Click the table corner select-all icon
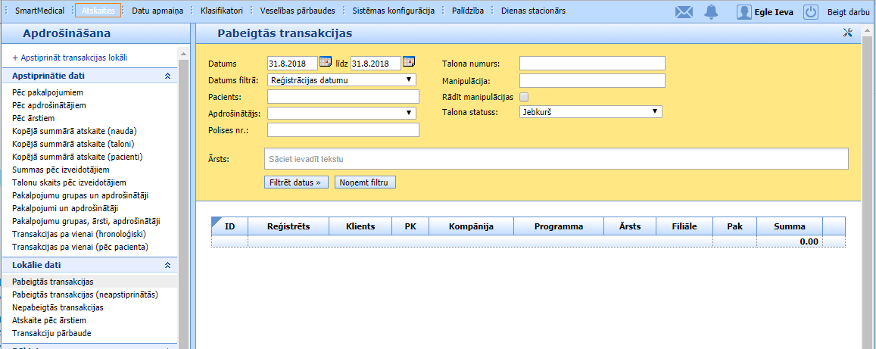Viewport: 876px width, 349px height. click(217, 222)
